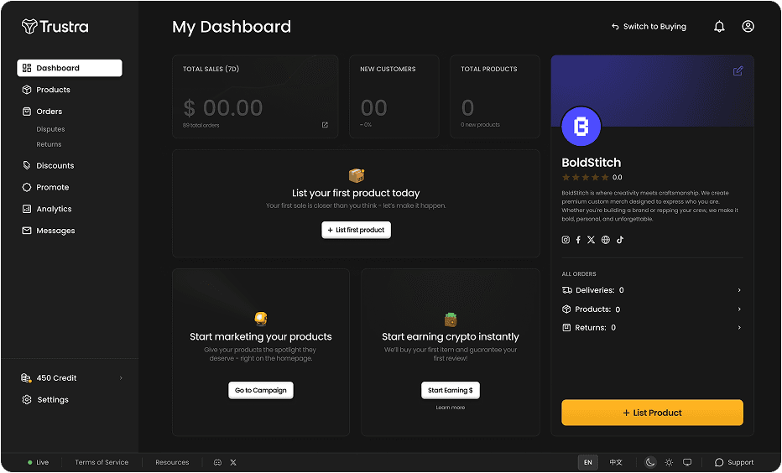Open X icon in footer
The image size is (782, 473).
tap(233, 463)
